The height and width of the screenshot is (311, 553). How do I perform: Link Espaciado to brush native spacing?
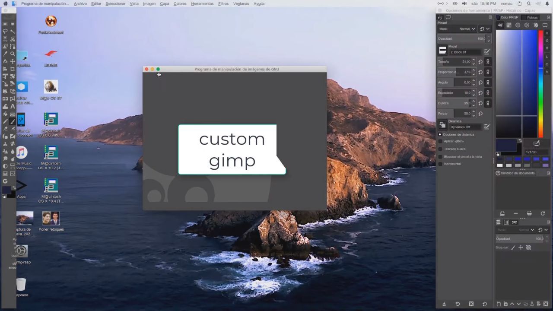click(x=488, y=93)
